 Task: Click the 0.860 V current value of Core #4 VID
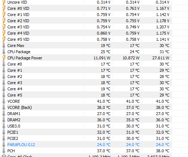coord(104,33)
